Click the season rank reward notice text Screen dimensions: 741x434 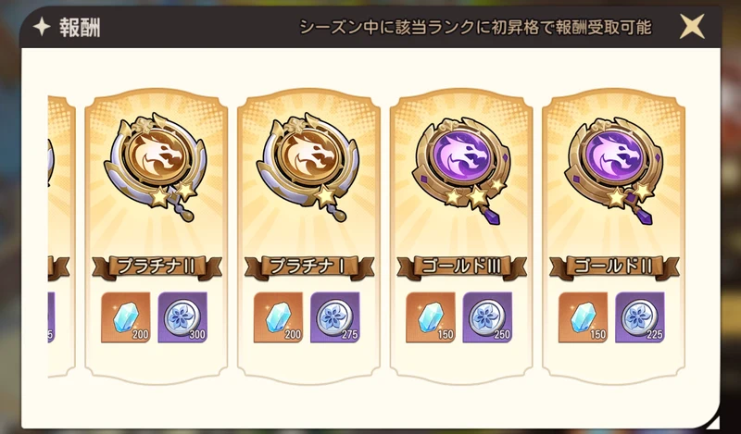475,28
